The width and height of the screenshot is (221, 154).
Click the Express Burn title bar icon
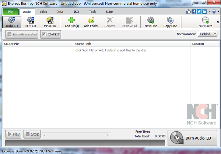tap(4, 4)
